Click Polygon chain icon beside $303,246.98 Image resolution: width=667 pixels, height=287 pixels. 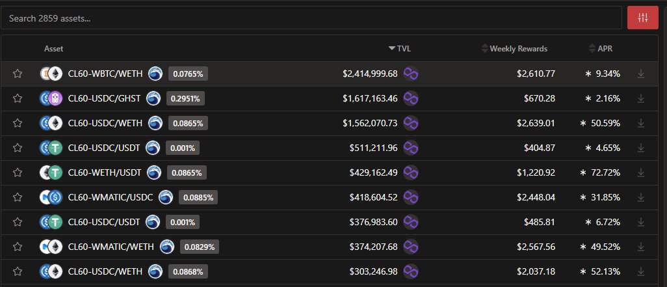(x=411, y=271)
